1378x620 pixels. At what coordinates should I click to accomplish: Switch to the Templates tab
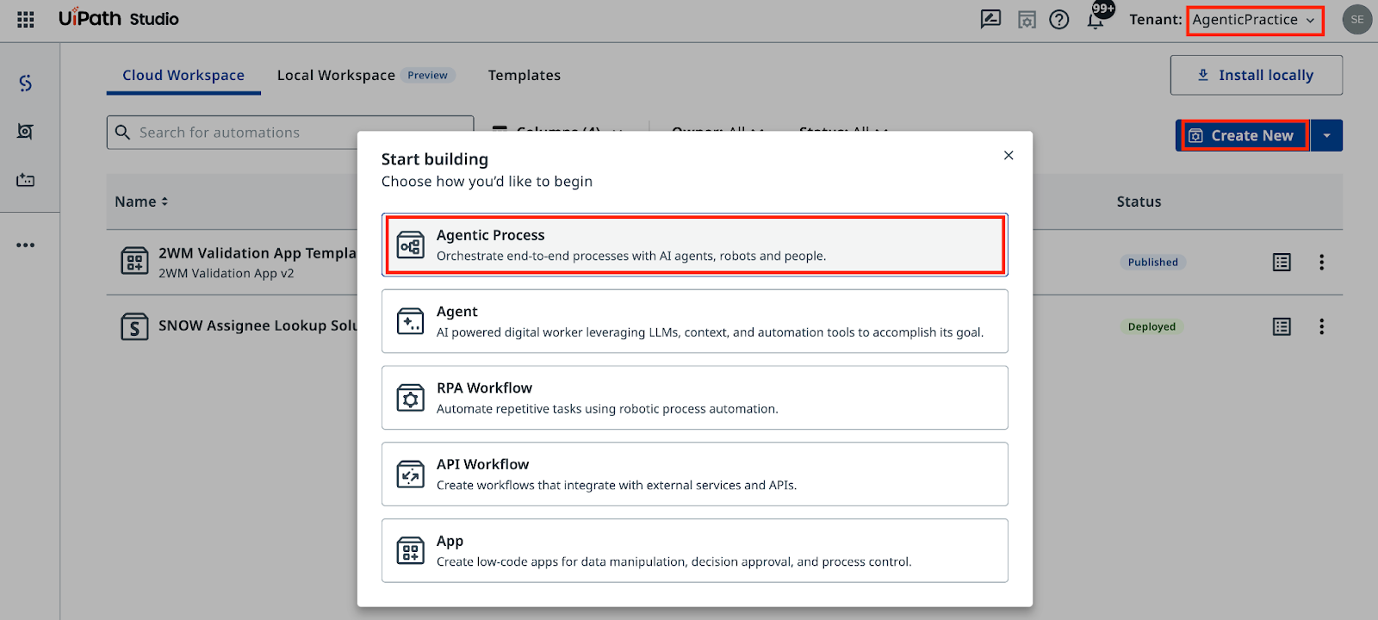[x=525, y=76]
